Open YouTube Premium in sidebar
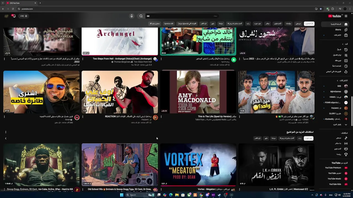This screenshot has width=353, height=198. point(336,168)
